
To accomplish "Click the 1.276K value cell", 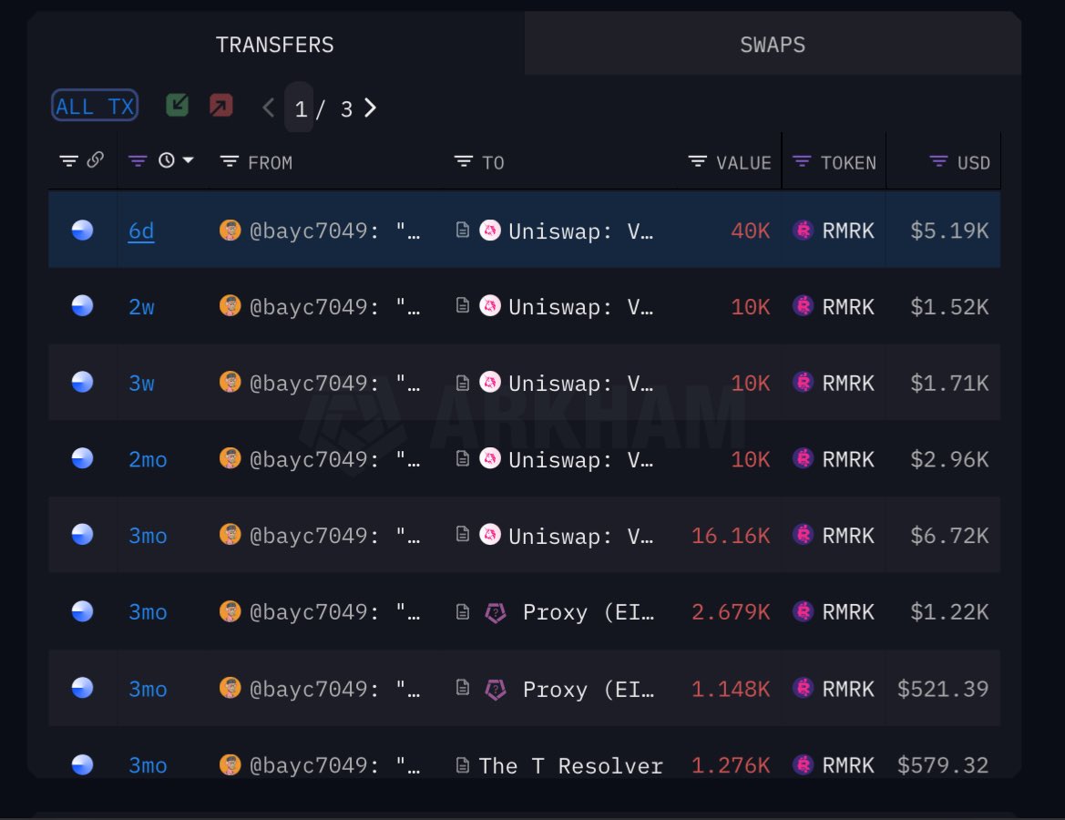I will click(731, 765).
